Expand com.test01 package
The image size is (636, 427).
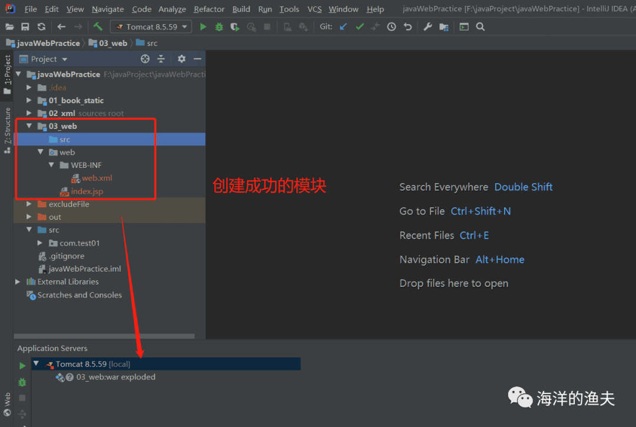pos(40,243)
